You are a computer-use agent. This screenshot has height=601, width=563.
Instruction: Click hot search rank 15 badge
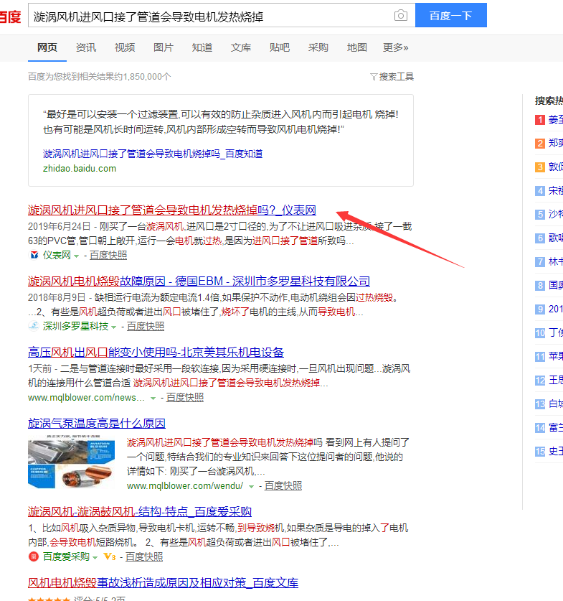[x=539, y=452]
